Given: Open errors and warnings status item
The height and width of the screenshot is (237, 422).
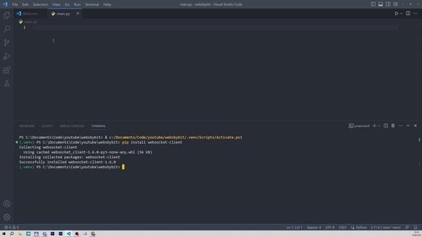Looking at the screenshot, I should (11, 227).
